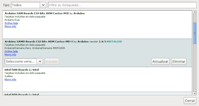
Task: Click Eliminar to remove SAMD boards
Action: [x=179, y=61]
